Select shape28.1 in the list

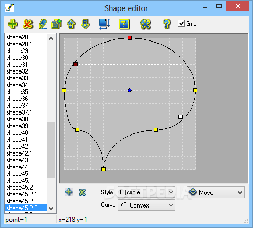pyautogui.click(x=19, y=44)
